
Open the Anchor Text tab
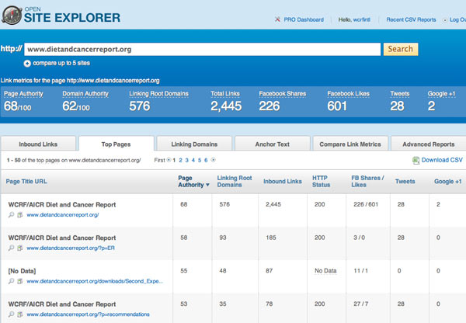point(273,144)
